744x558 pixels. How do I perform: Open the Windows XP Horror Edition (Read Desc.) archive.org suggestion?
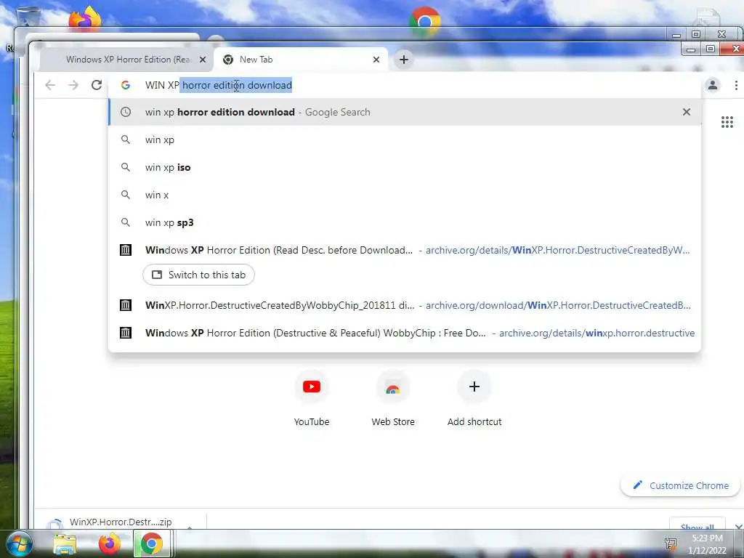point(405,250)
